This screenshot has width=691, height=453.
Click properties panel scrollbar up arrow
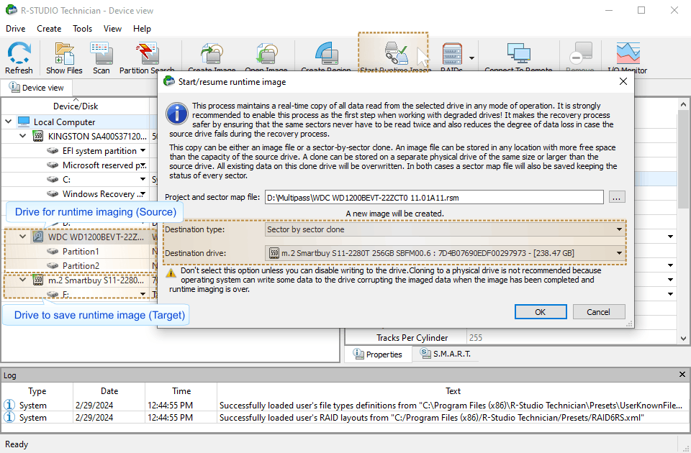(683, 104)
